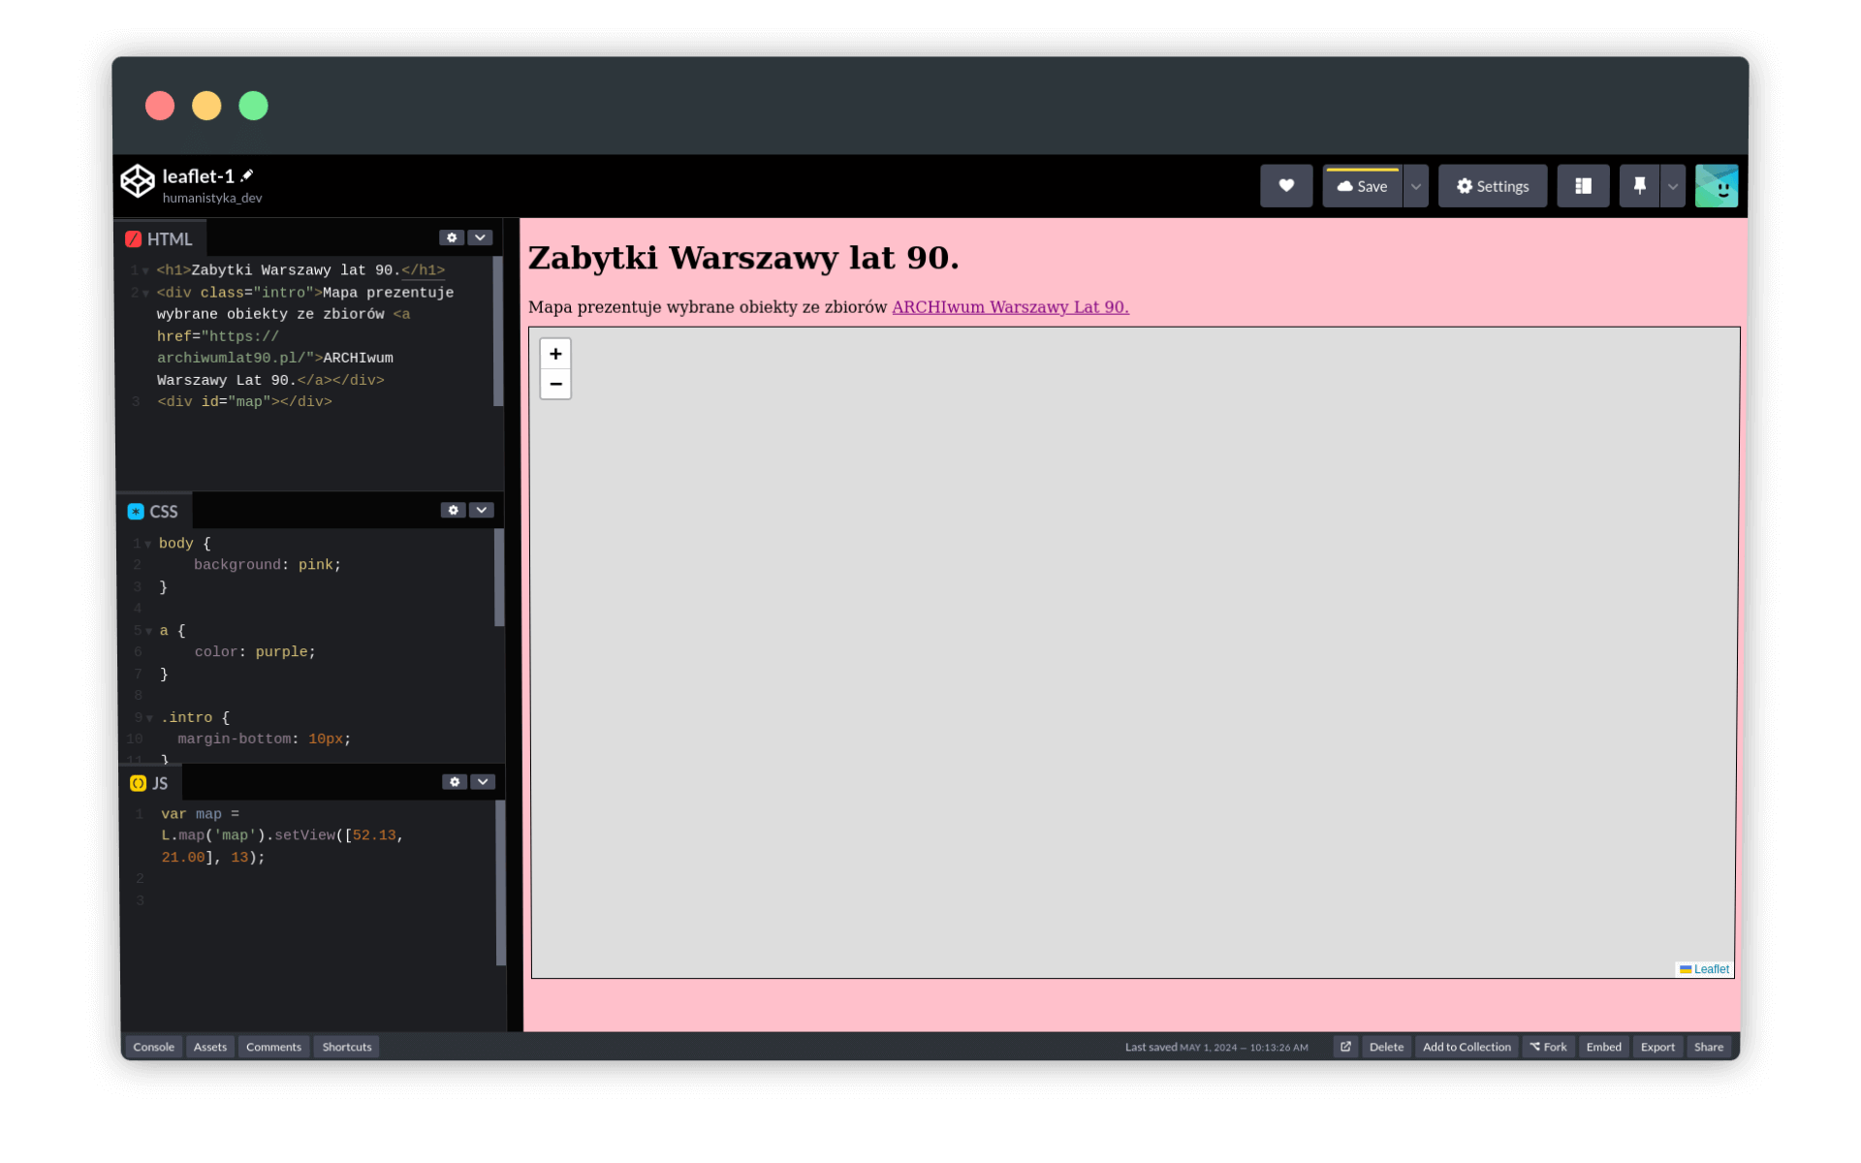Add pen to Collection
This screenshot has width=1861, height=1163.
click(1467, 1047)
